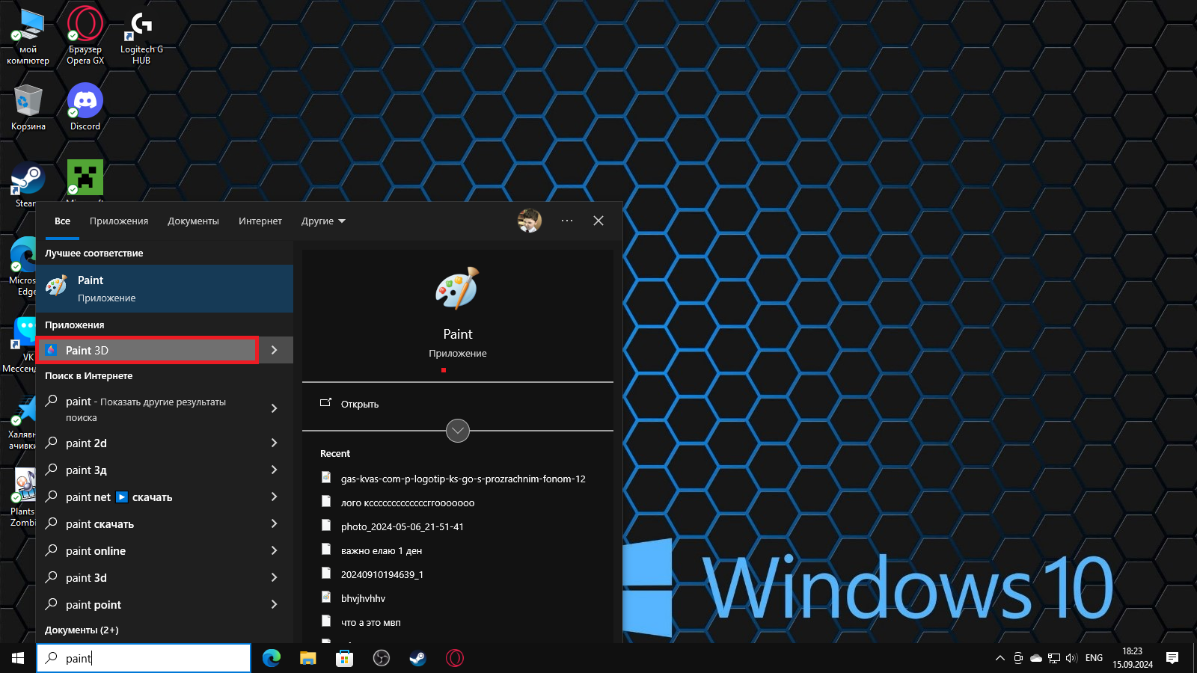This screenshot has width=1197, height=673.
Task: Select the Steam shortcut on the desktop
Action: point(27,184)
